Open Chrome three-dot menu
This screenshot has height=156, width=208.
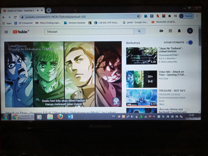(197, 16)
